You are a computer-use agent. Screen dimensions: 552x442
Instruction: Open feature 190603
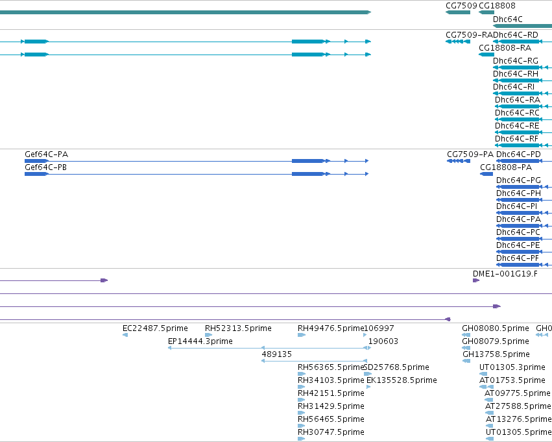[383, 341]
